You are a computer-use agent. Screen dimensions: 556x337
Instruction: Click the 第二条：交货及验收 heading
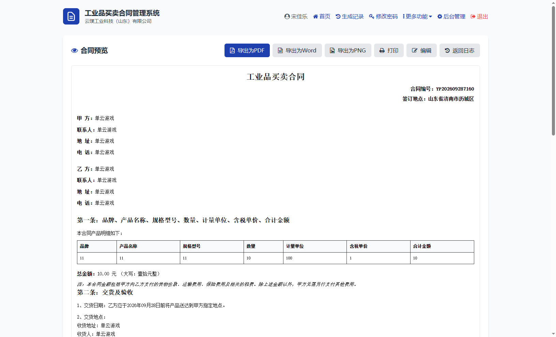pos(105,292)
